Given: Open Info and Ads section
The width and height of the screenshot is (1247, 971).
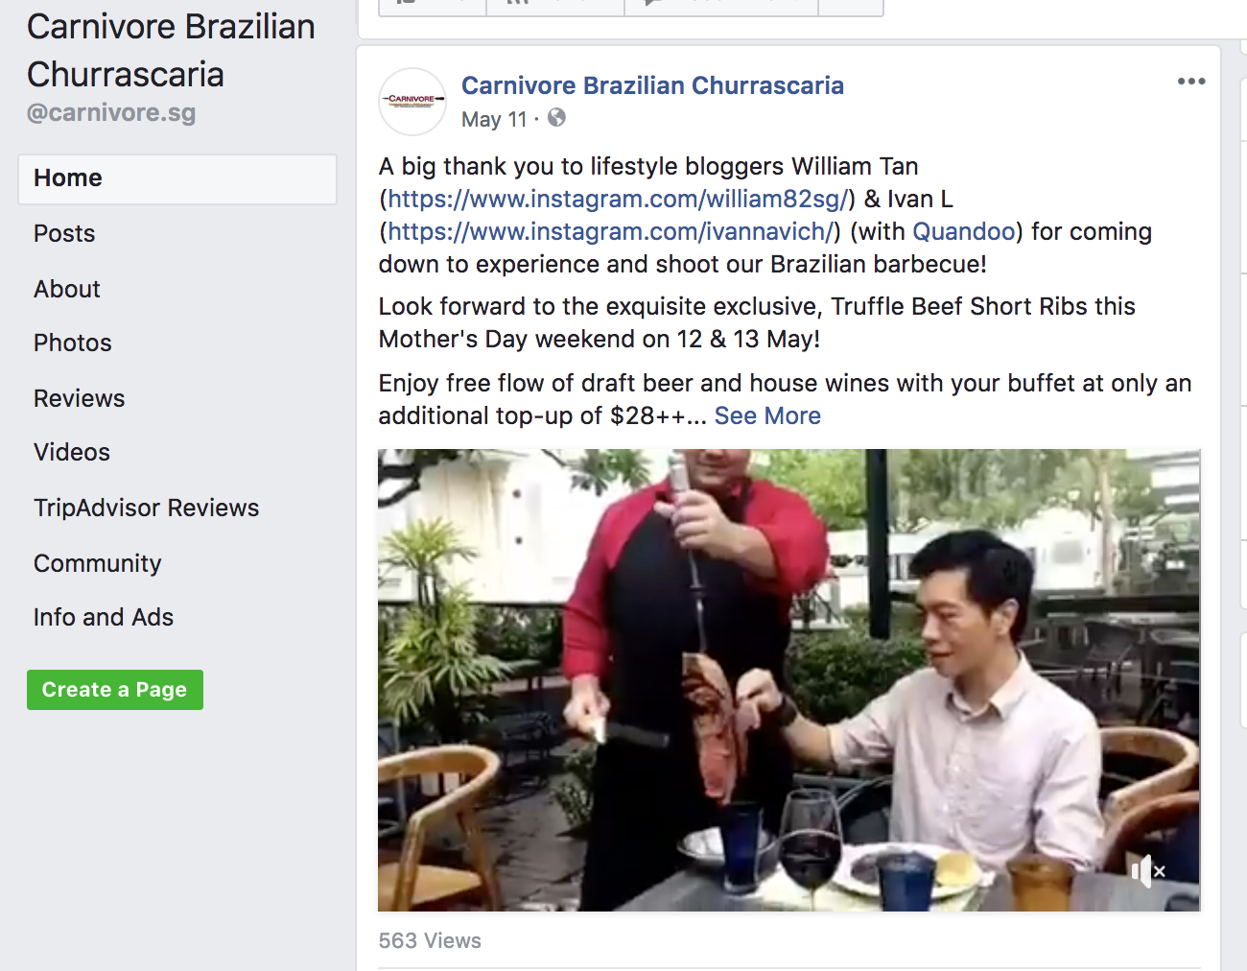Looking at the screenshot, I should click(104, 617).
